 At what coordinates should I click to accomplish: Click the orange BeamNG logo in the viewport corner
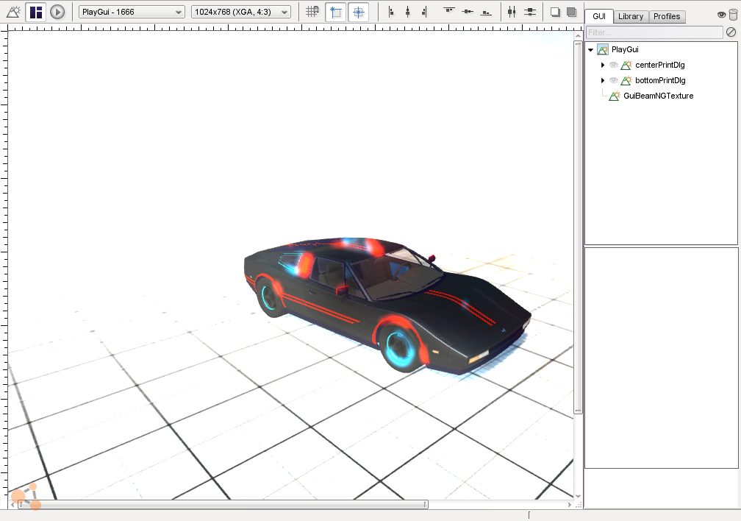26,497
